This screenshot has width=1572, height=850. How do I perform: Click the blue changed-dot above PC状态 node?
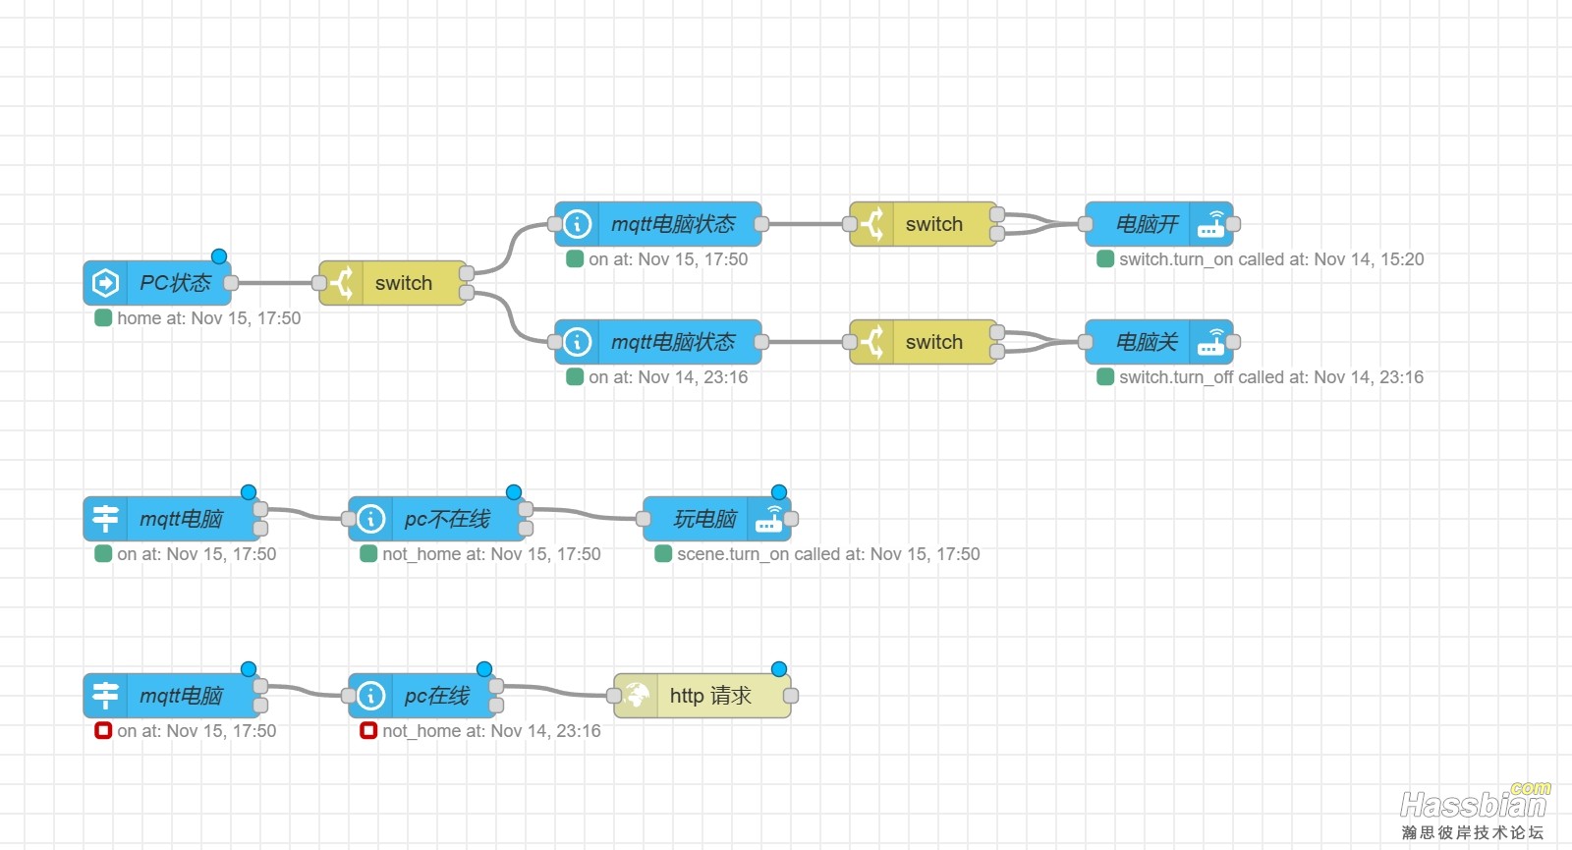tap(219, 256)
